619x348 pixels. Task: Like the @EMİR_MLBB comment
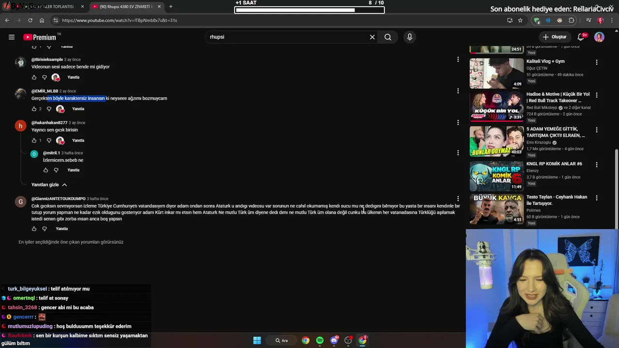point(34,109)
